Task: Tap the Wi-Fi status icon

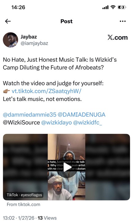Action: [113, 7]
